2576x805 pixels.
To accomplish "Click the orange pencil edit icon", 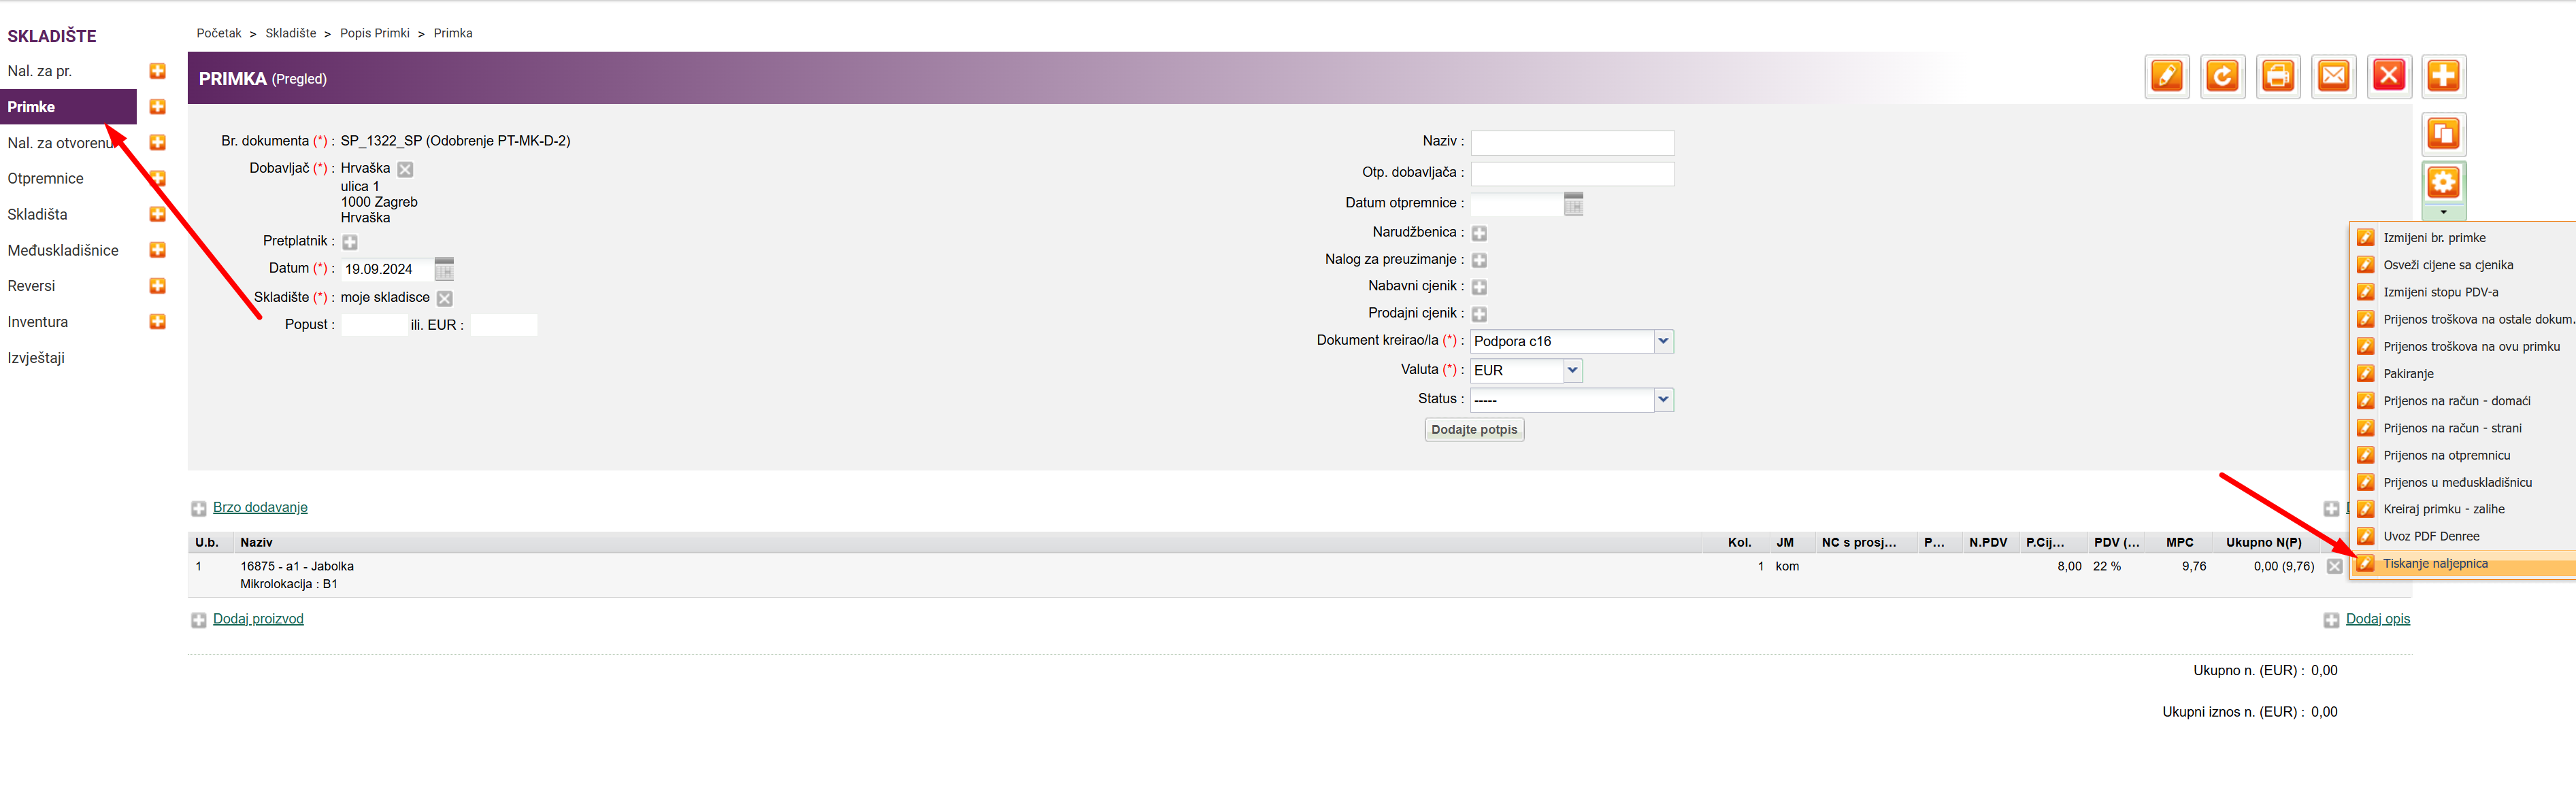I will coord(2166,77).
